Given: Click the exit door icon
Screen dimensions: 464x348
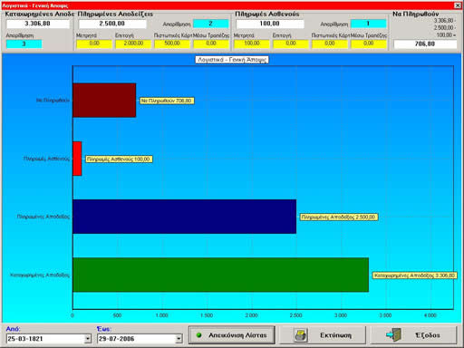Looking at the screenshot, I should [394, 334].
